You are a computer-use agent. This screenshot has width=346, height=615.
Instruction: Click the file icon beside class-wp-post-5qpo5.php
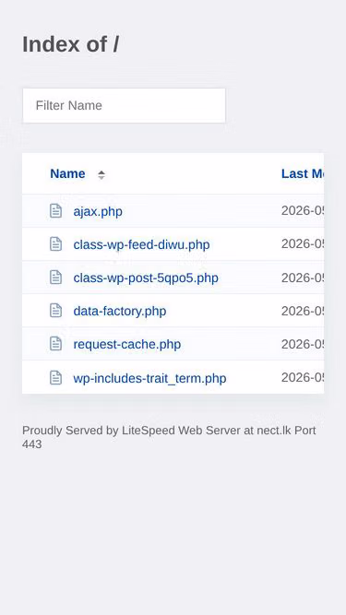click(55, 277)
